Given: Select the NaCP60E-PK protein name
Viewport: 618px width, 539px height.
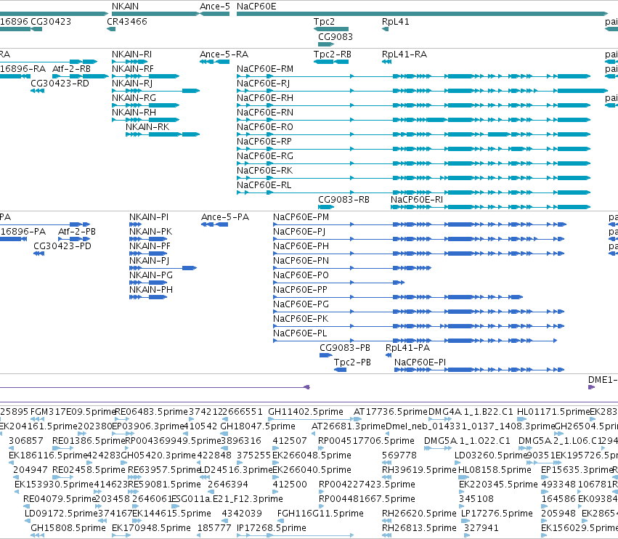Looking at the screenshot, I should [x=301, y=319].
